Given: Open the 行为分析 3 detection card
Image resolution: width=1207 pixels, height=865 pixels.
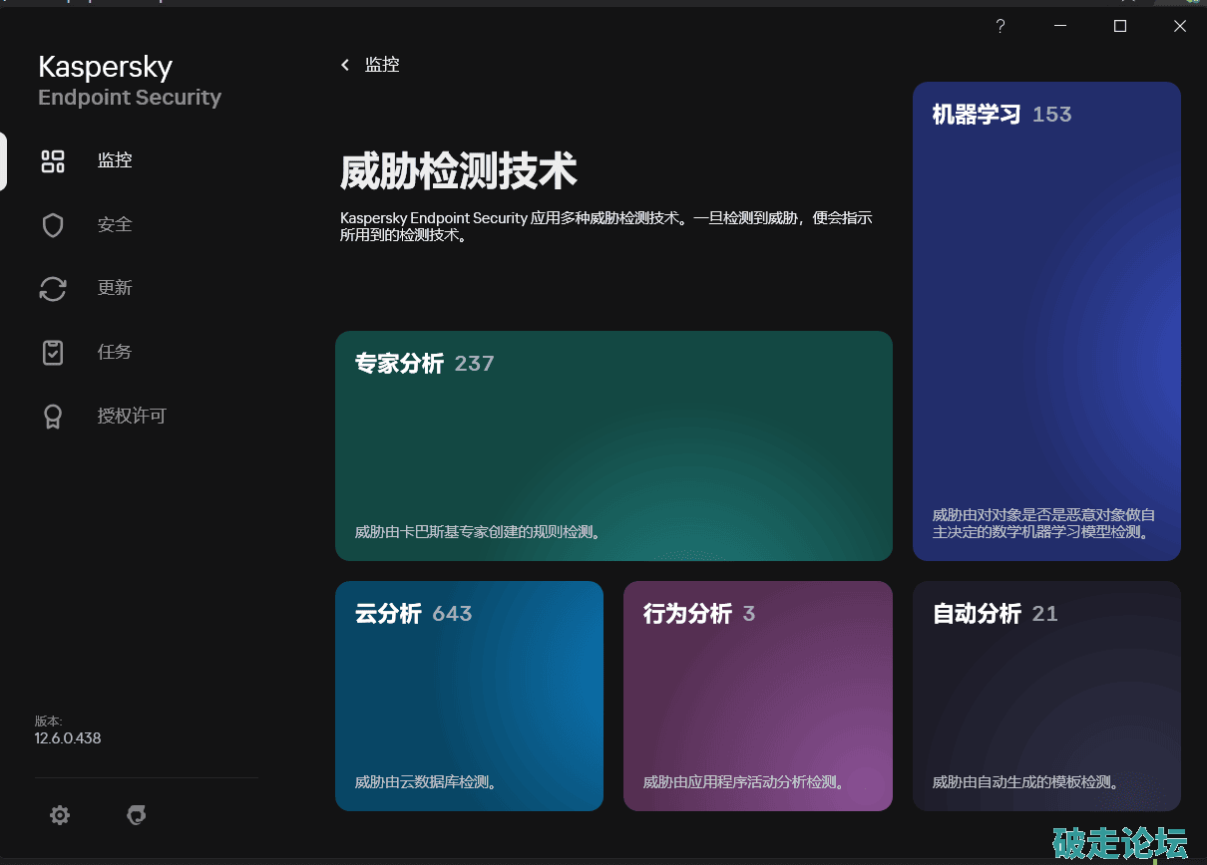Looking at the screenshot, I should 757,696.
